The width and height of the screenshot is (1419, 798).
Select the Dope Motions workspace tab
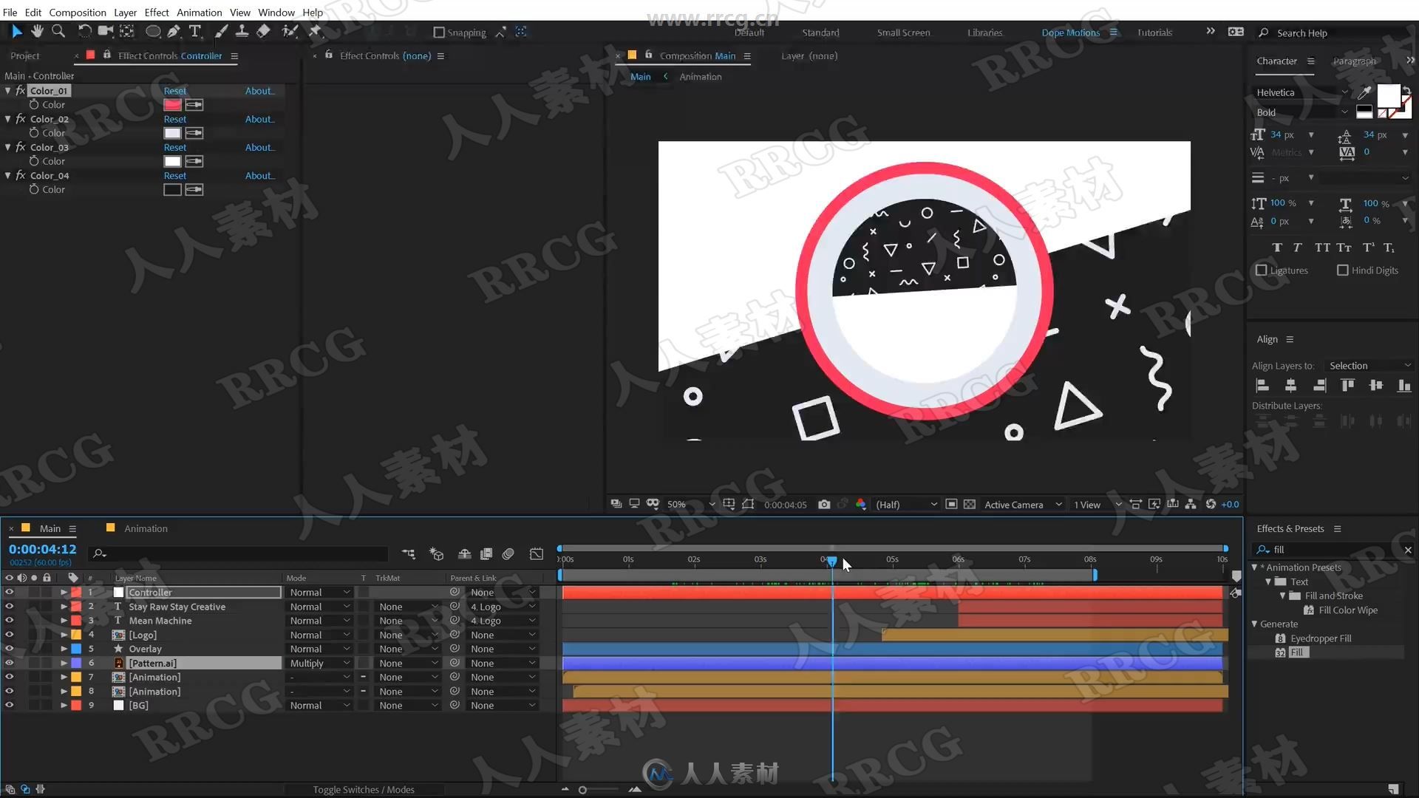(x=1069, y=33)
